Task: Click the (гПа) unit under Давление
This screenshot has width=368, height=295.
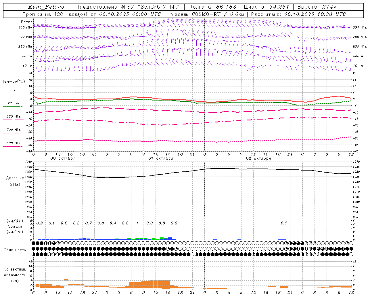Action: (x=15, y=185)
